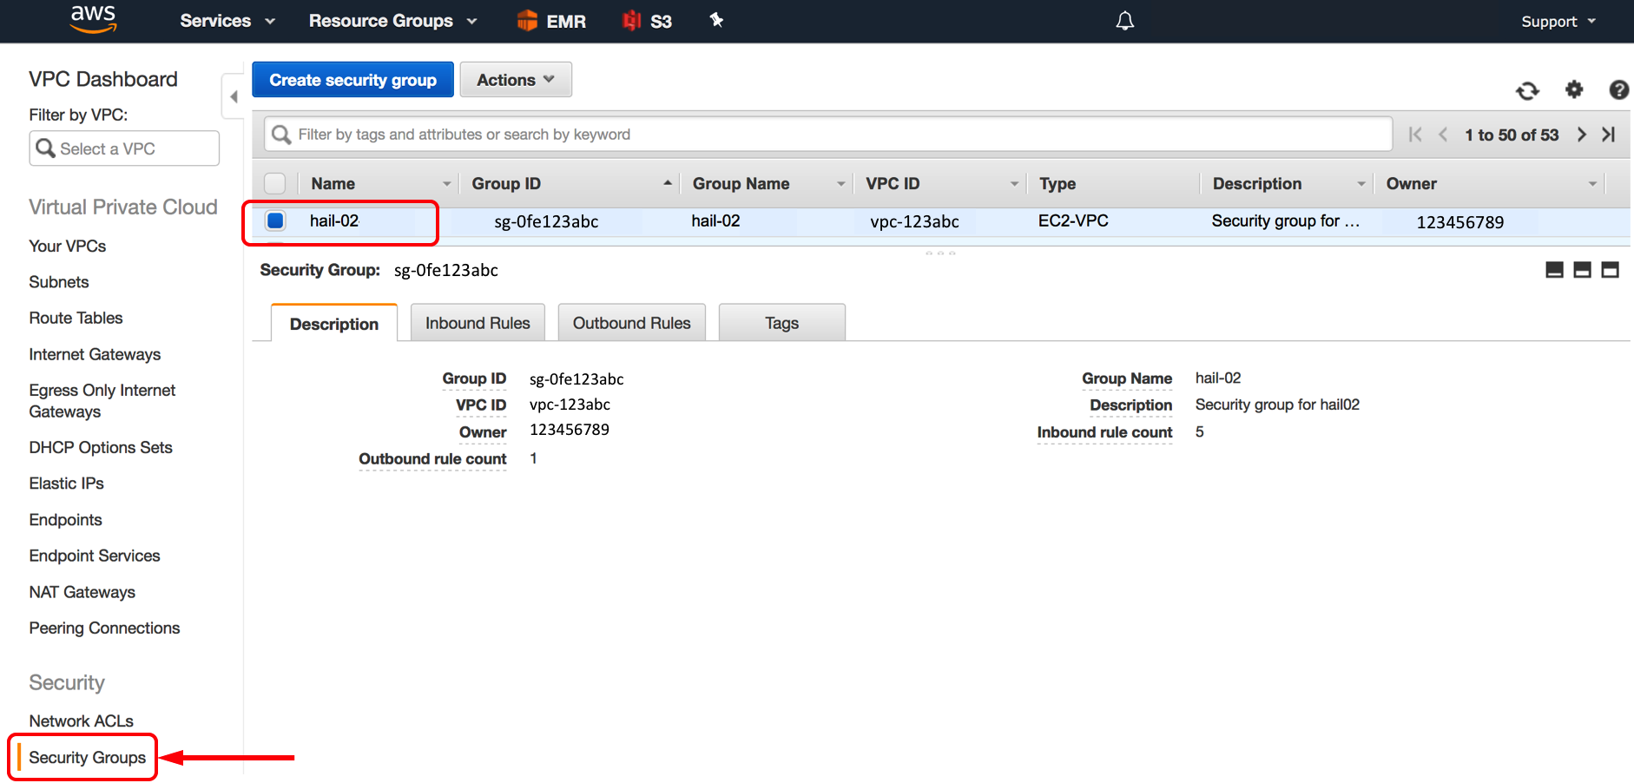The width and height of the screenshot is (1634, 783).
Task: Open Endpoints in sidebar
Action: [66, 520]
